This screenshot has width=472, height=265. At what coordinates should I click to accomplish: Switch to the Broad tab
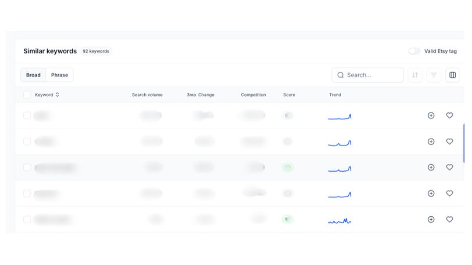coord(33,75)
